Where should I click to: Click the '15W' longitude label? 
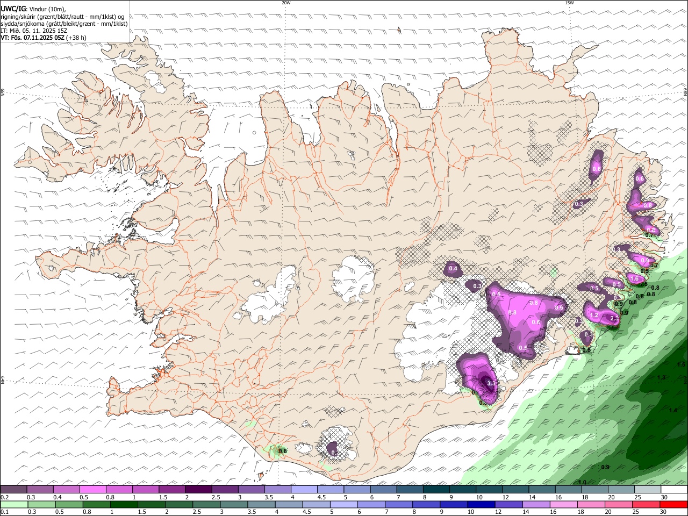(569, 3)
